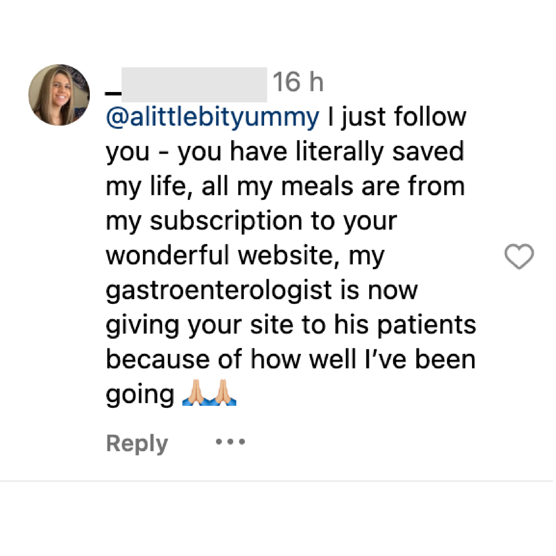Click the 16 h timestamp

pos(298,82)
